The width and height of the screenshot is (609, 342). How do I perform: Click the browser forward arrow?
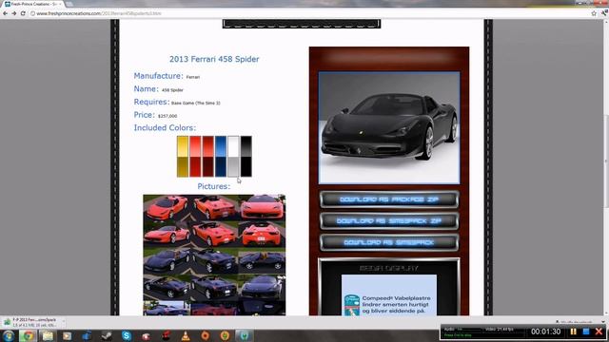click(14, 13)
